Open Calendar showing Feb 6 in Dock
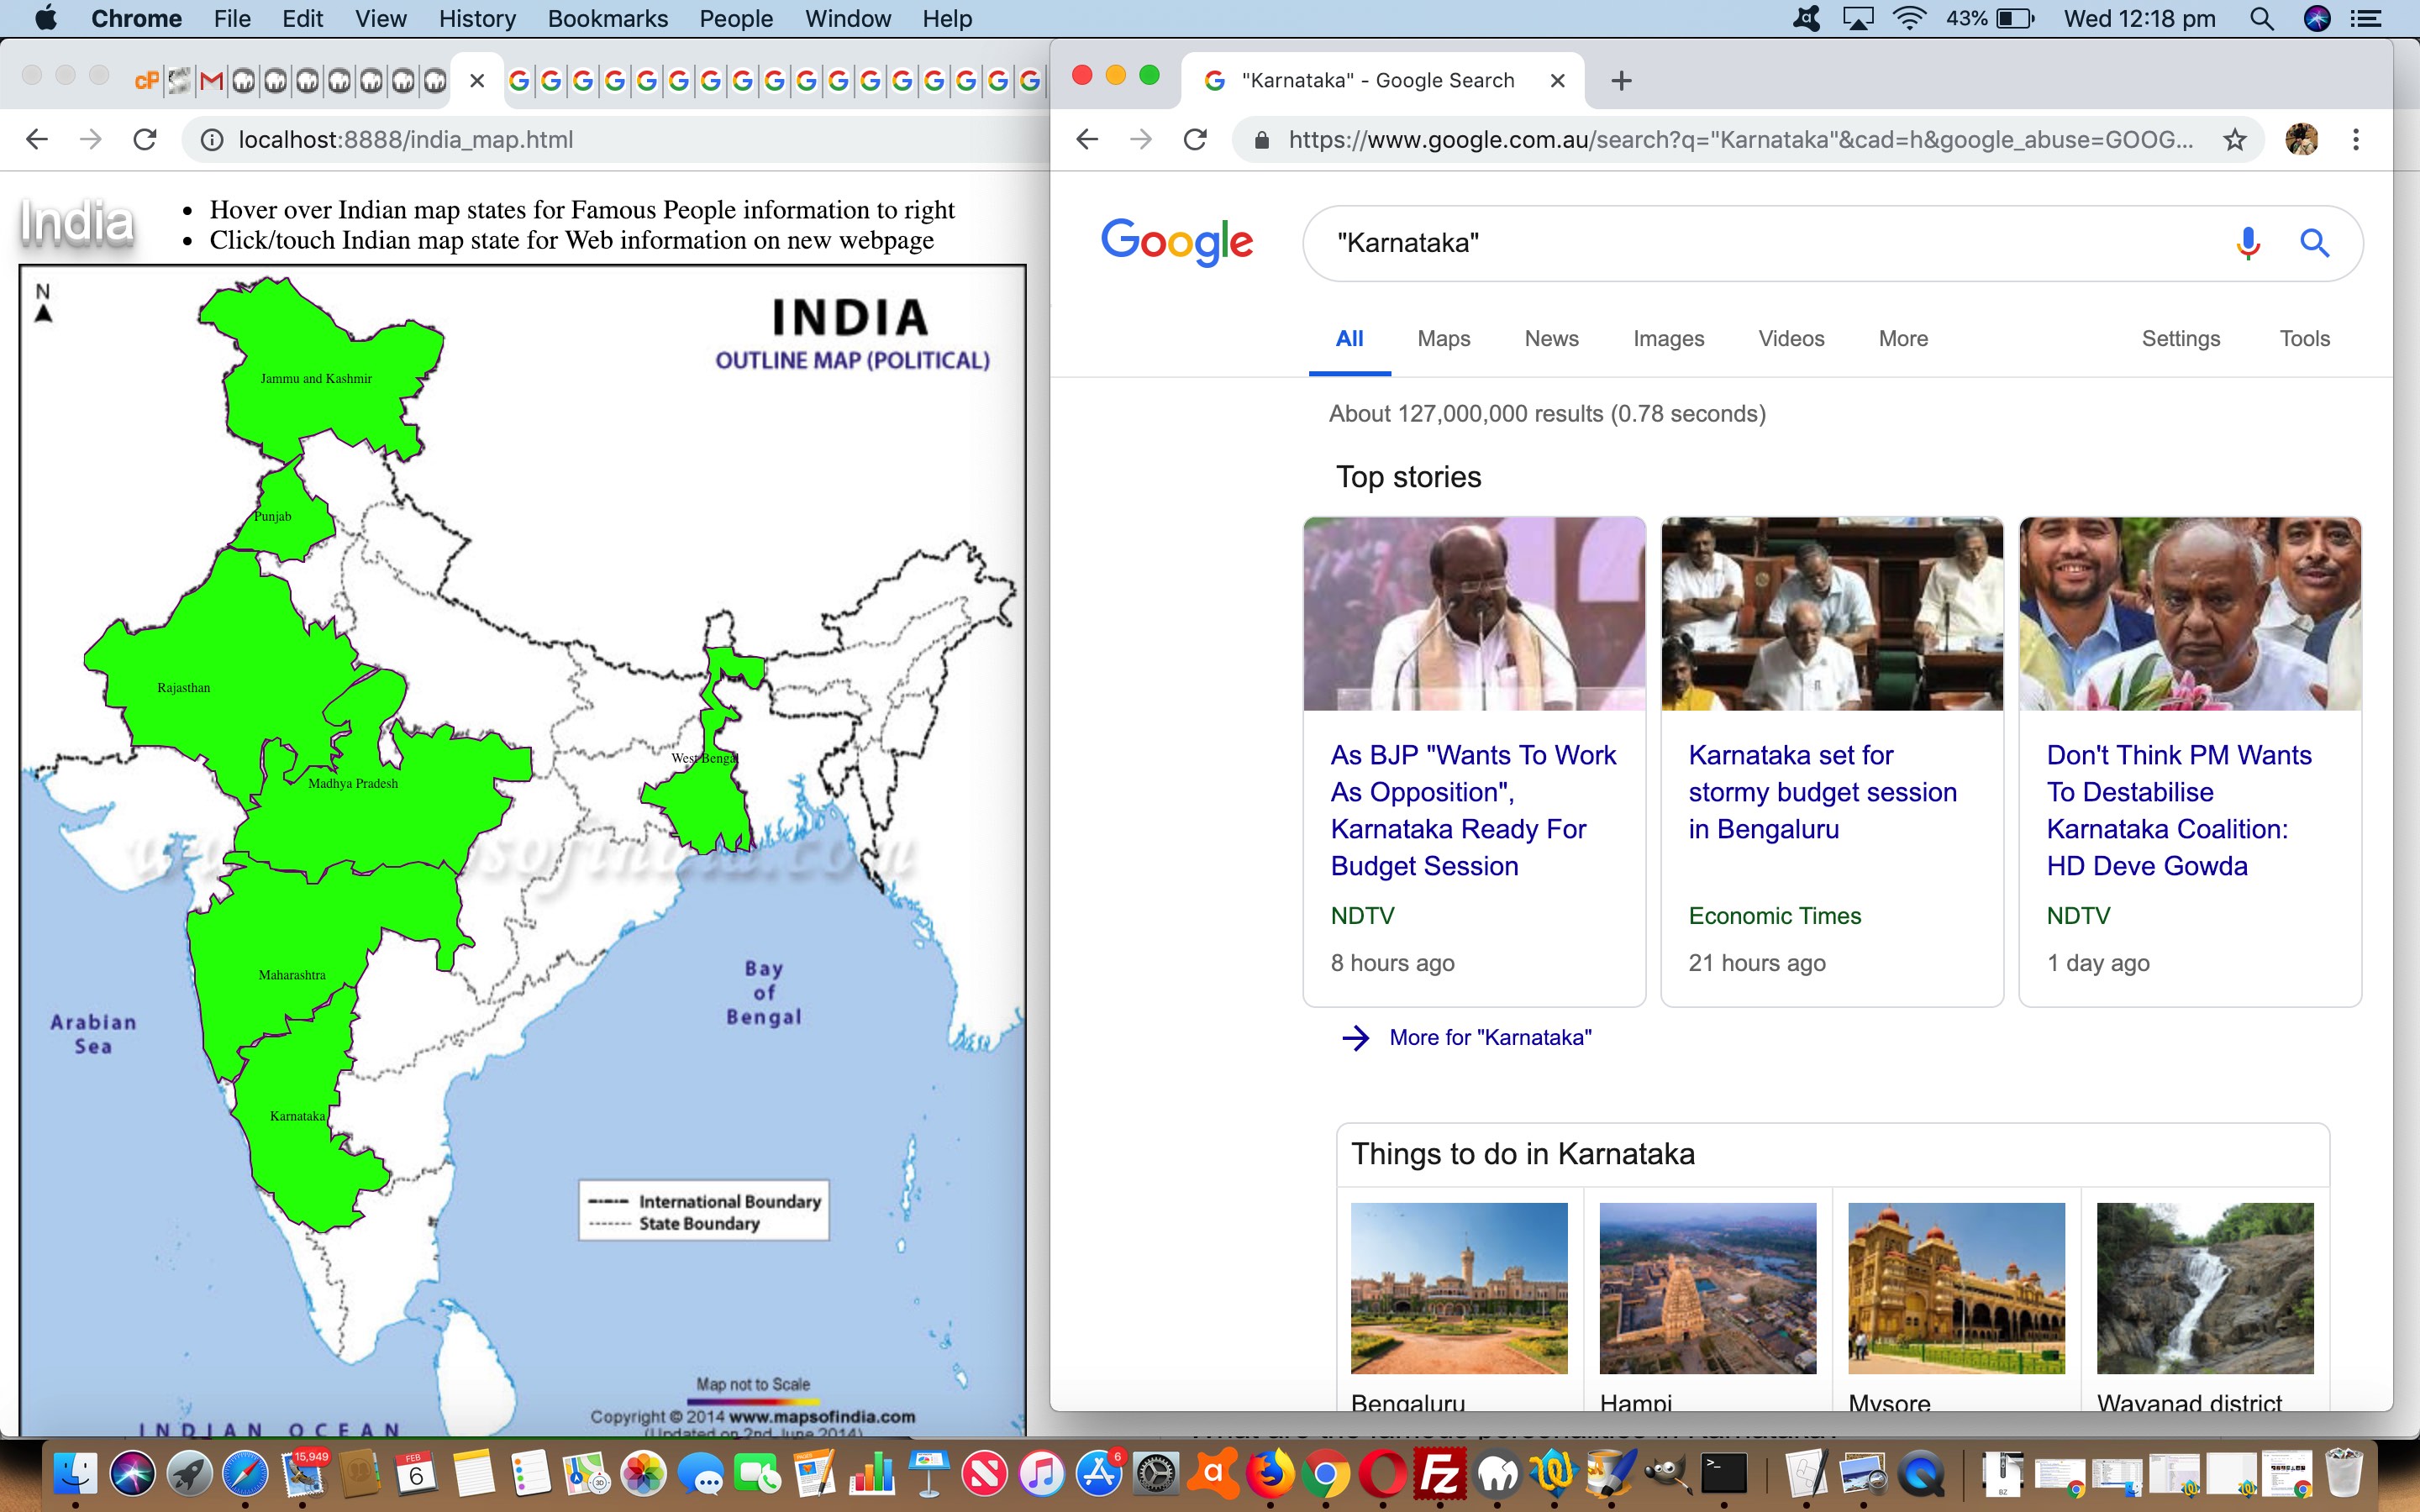 pyautogui.click(x=416, y=1474)
